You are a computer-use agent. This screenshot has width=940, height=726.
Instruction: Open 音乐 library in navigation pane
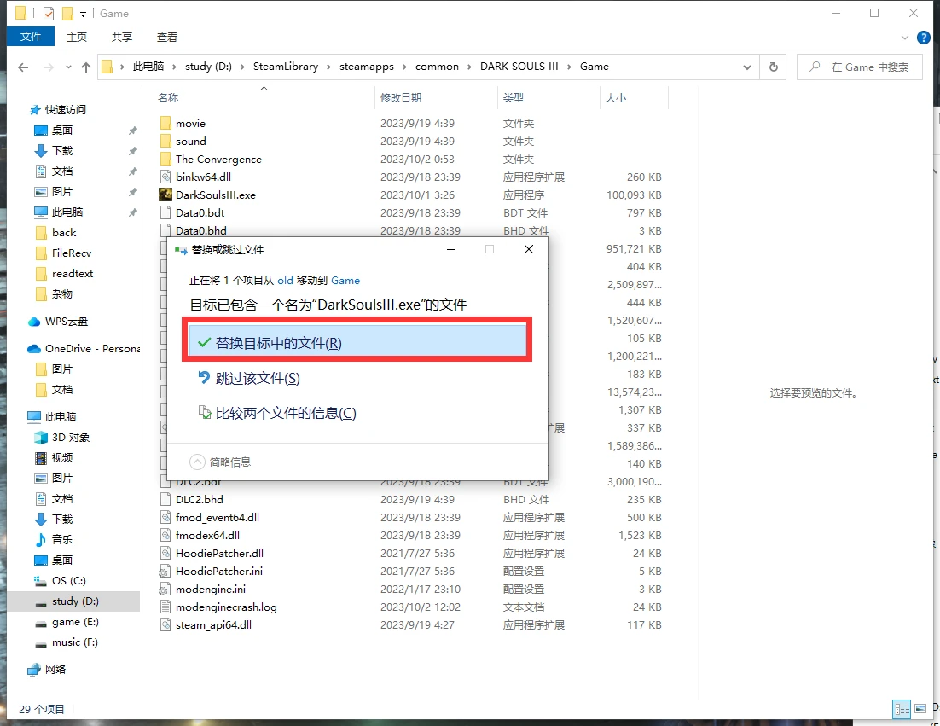pos(61,539)
